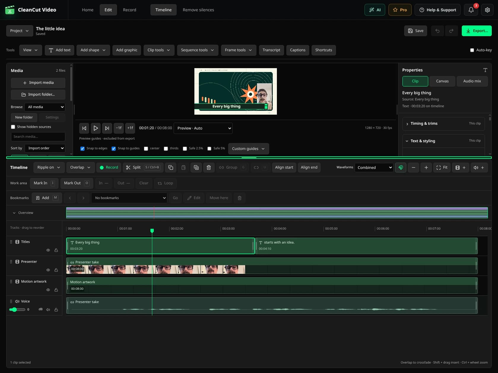
Task: Toggle the green snapping magnet icon
Action: 401,167
